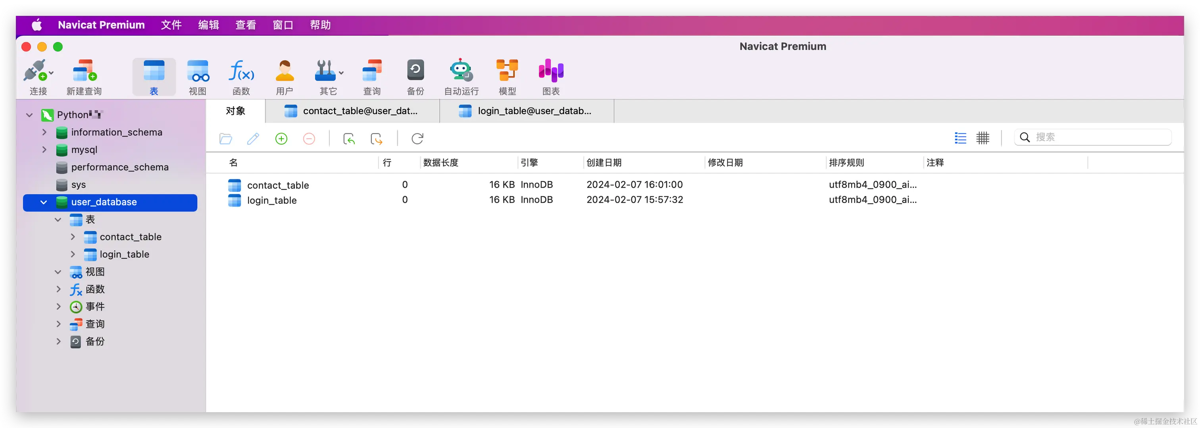The width and height of the screenshot is (1200, 428).
Task: Sort by the Name (名) column header
Action: point(233,163)
